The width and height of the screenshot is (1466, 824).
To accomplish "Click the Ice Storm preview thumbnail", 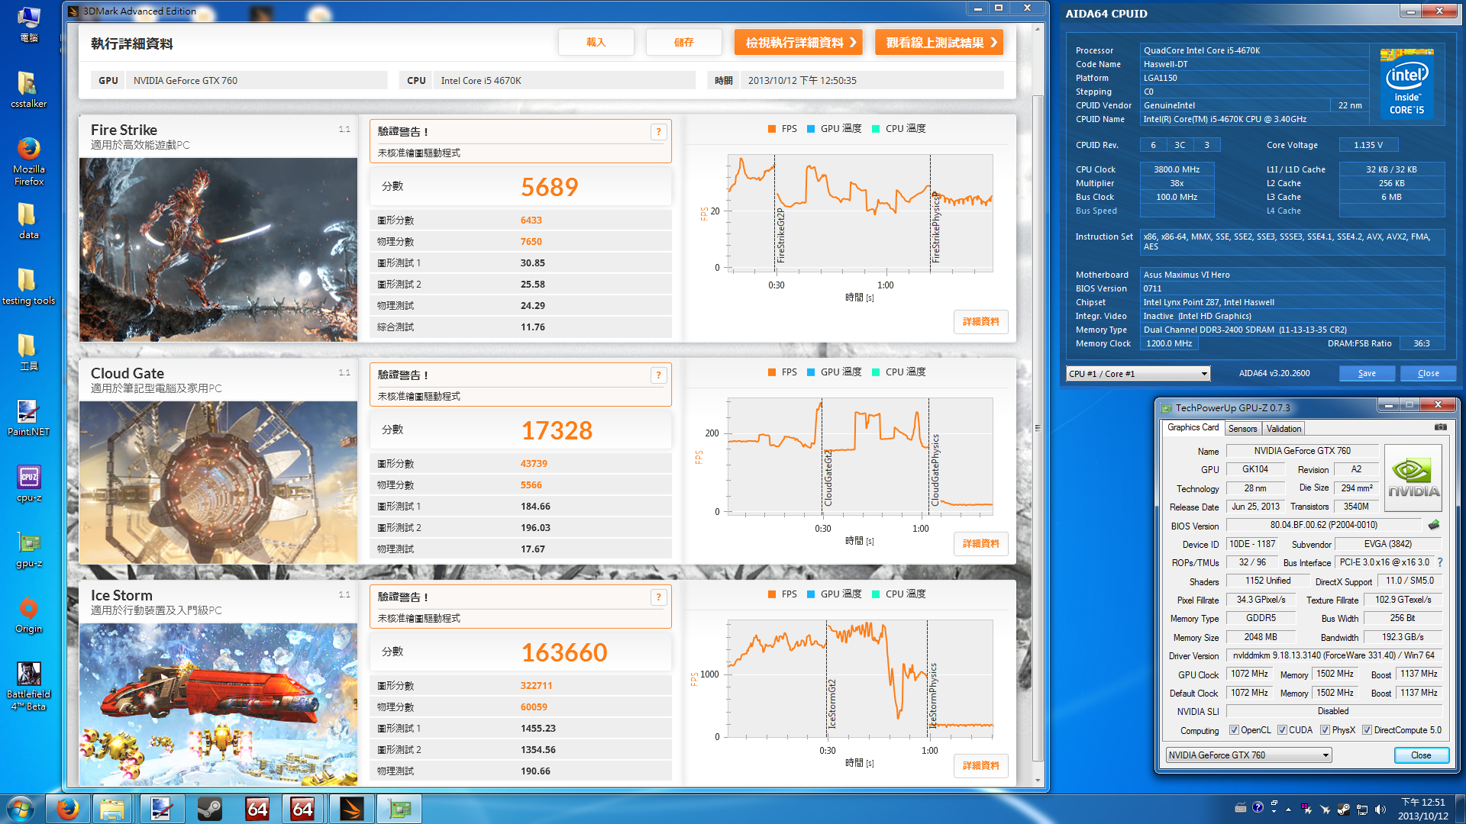I will 218,704.
